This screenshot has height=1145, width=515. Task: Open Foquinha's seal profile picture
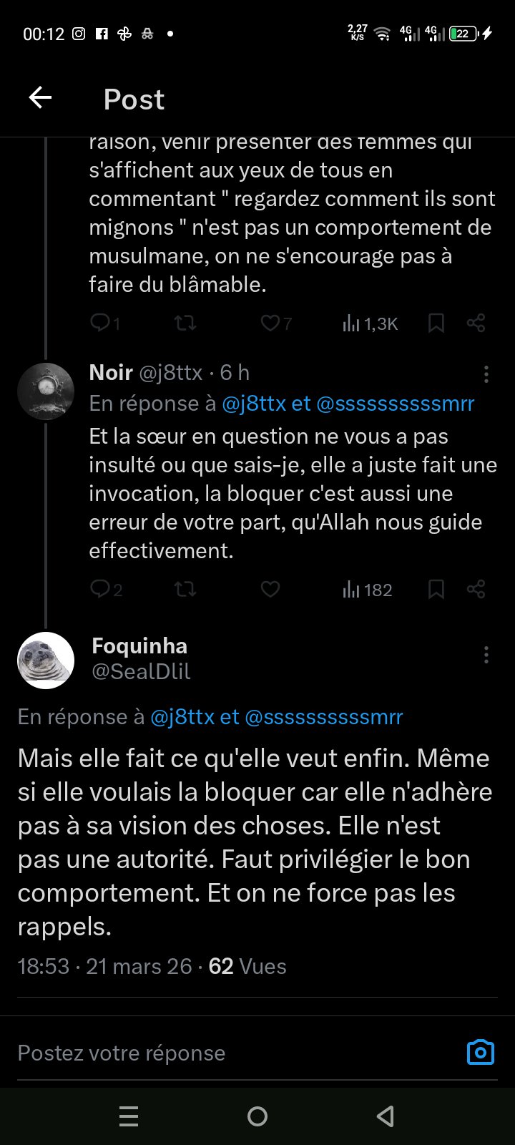46,660
